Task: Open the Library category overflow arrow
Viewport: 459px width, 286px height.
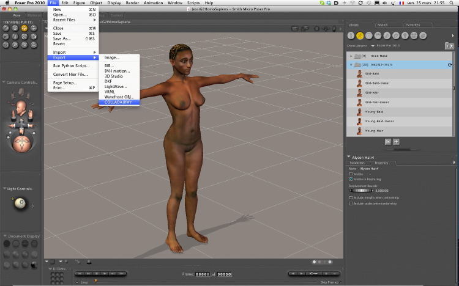Action: pyautogui.click(x=453, y=35)
